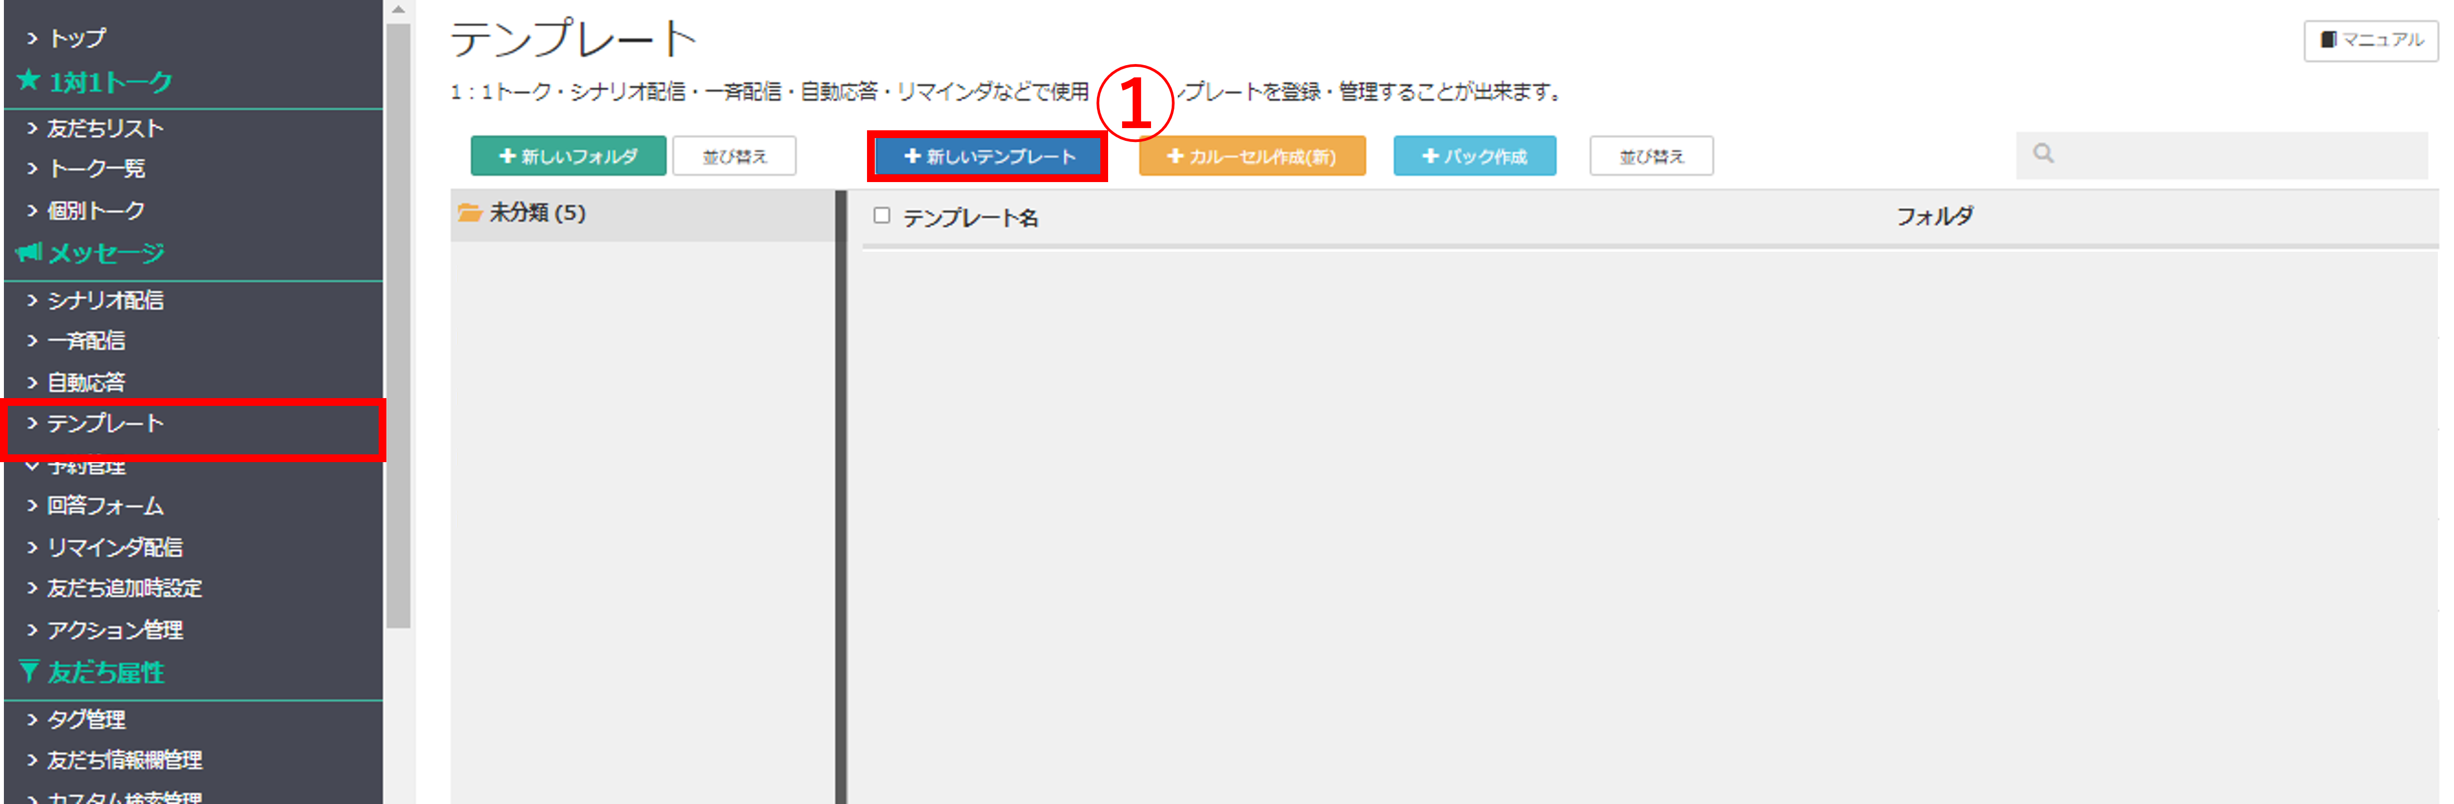2454x804 pixels.
Task: Select シナリオ配信 in sidebar
Action: [x=105, y=300]
